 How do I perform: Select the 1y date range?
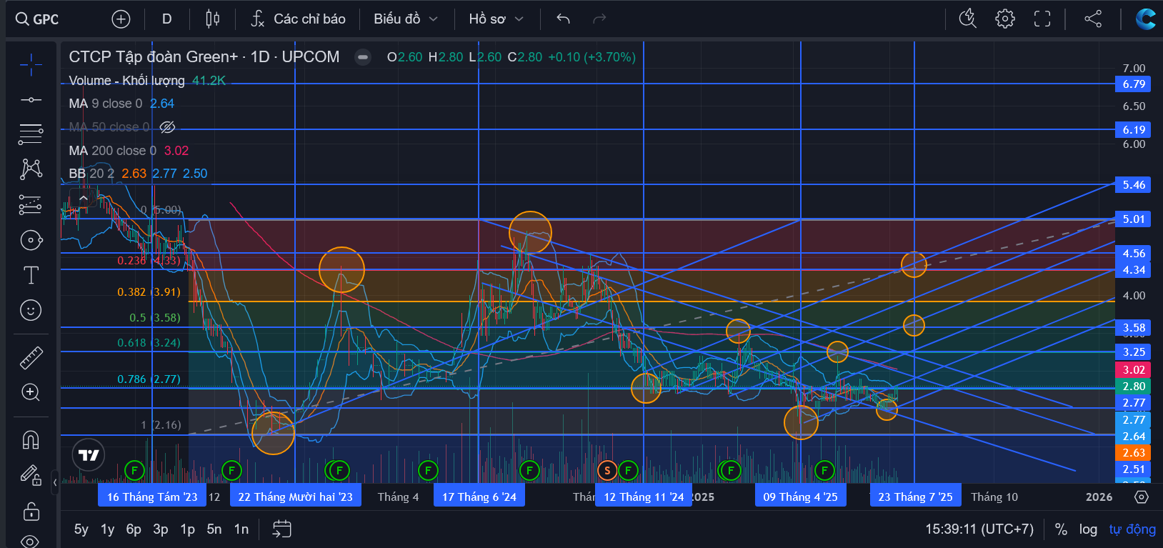click(108, 529)
